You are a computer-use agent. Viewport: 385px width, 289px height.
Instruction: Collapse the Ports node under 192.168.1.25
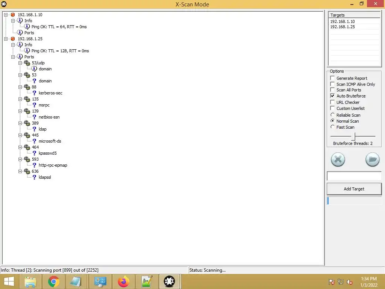click(13, 57)
